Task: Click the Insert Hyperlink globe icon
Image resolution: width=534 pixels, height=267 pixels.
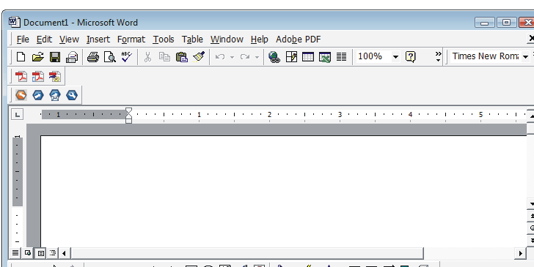Action: tap(274, 57)
